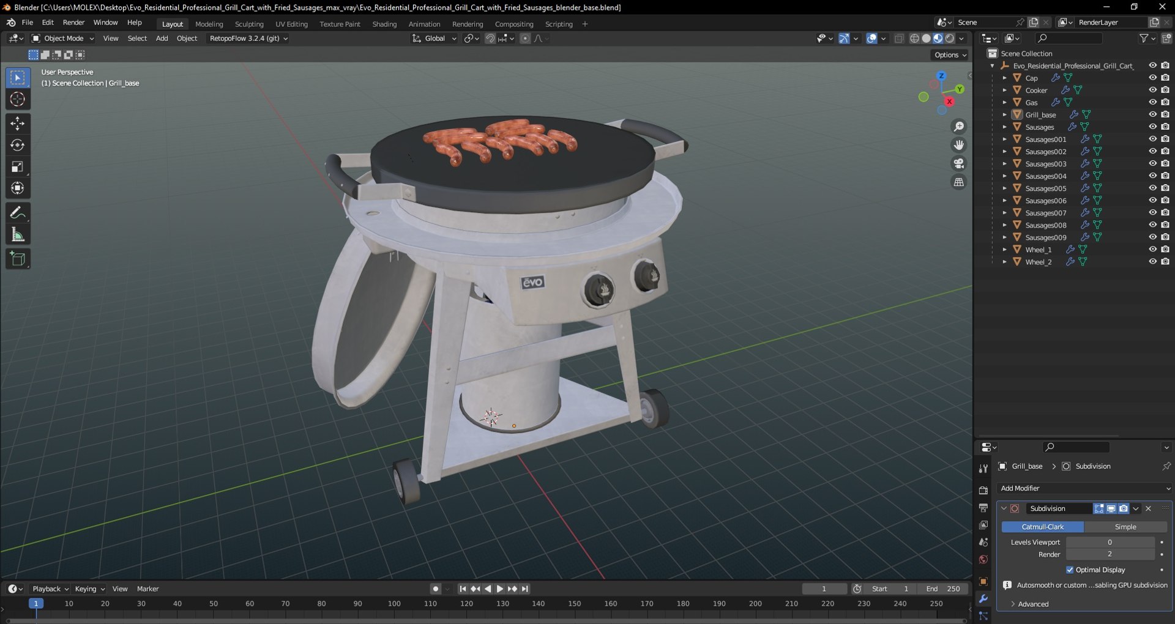Switch to UV Editing workspace tab

pyautogui.click(x=291, y=24)
